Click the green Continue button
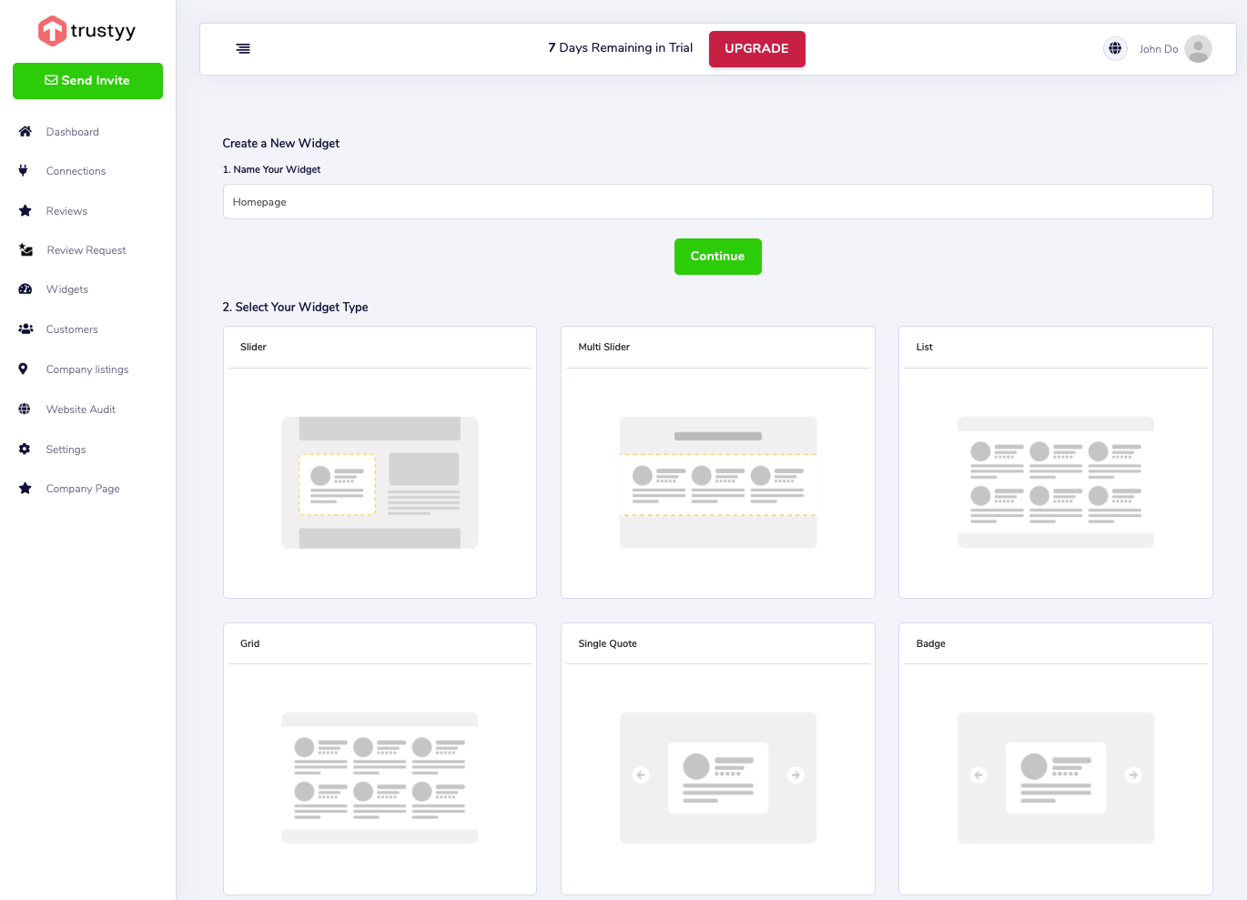The image size is (1247, 900). (718, 257)
